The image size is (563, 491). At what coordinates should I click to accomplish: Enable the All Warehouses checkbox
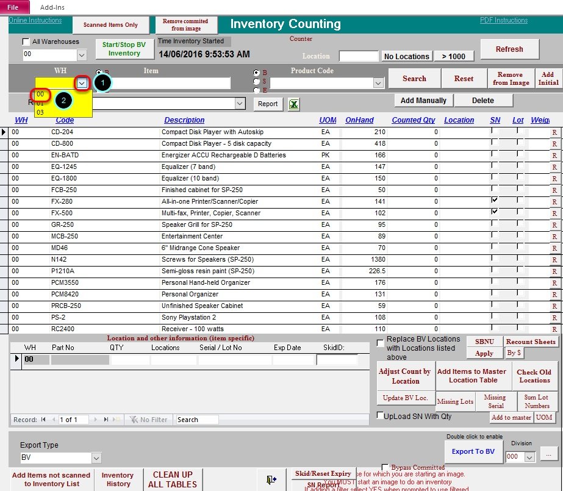pos(26,42)
